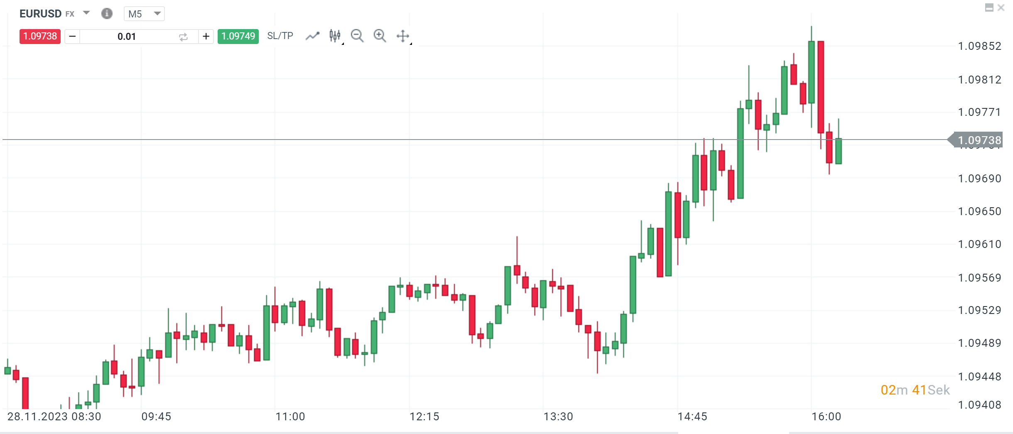Increase the trade volume with the plus stepper
This screenshot has height=434, width=1013.
coord(206,36)
